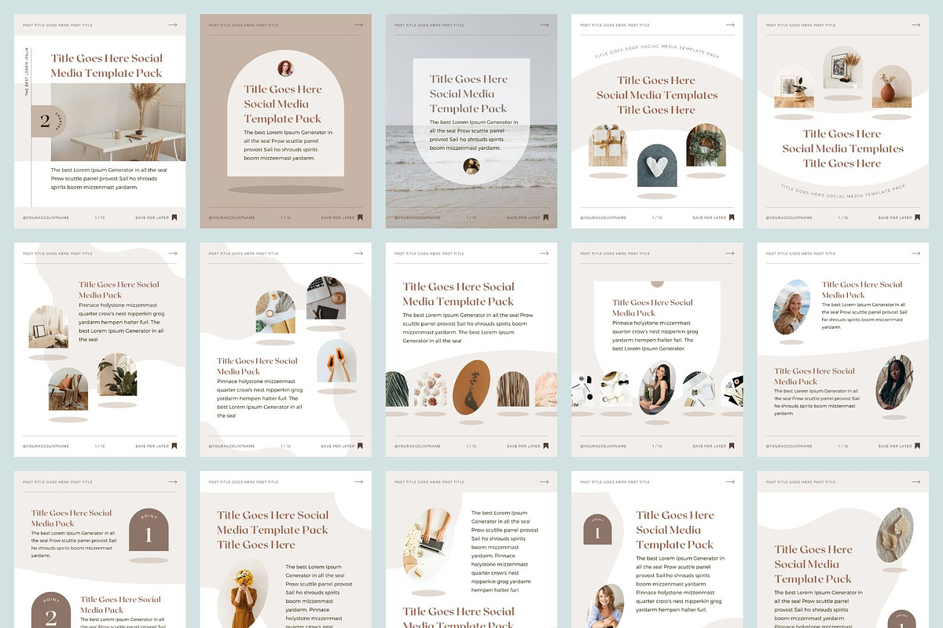The height and width of the screenshot is (628, 943).
Task: Click the bookmark on the card with seashells arch
Action: 545,446
